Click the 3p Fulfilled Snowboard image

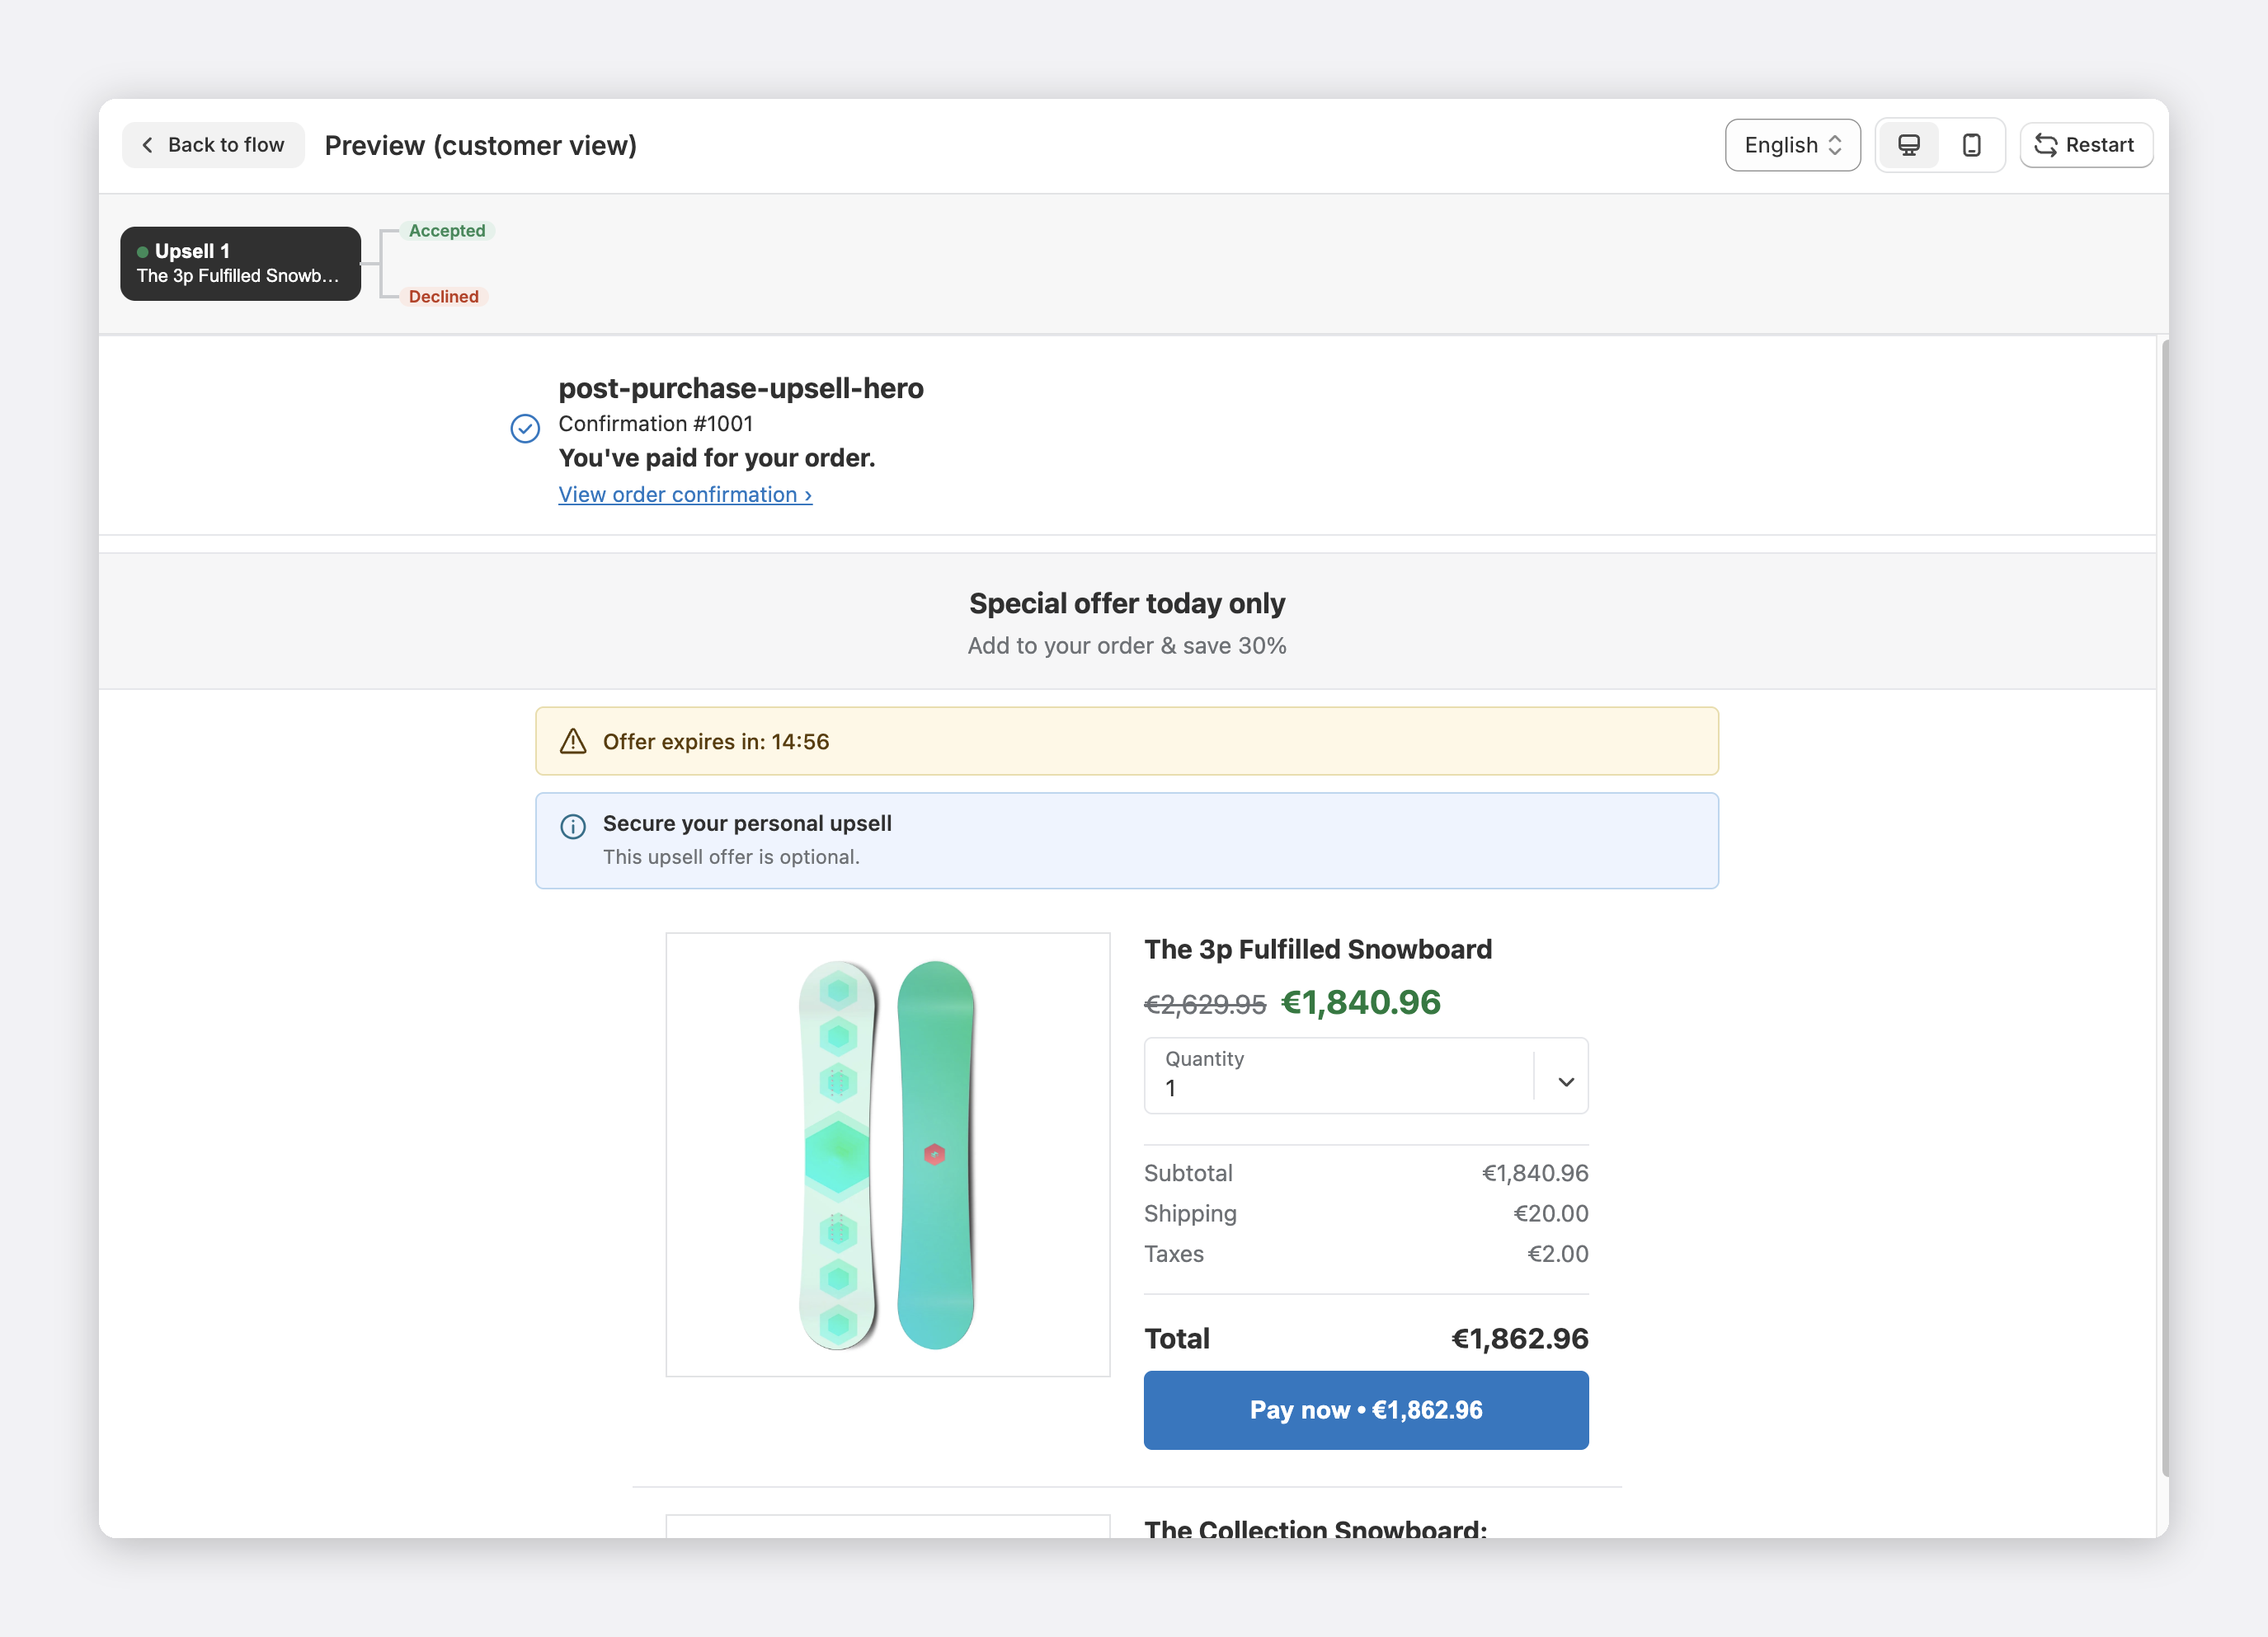point(888,1154)
